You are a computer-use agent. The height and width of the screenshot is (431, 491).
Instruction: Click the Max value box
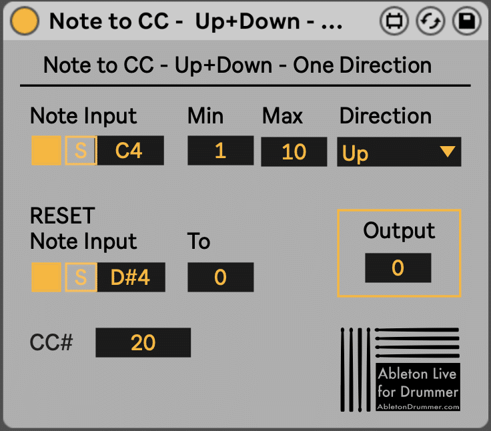pos(294,151)
